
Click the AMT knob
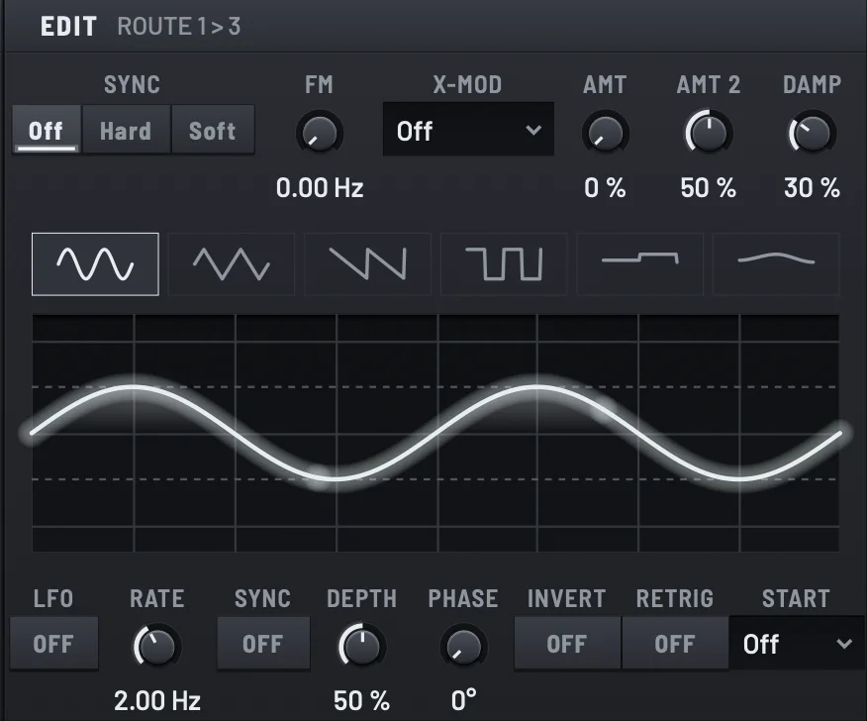605,134
